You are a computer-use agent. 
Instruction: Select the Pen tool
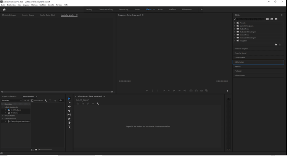[69, 119]
